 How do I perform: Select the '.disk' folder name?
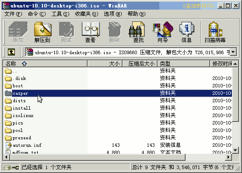[x=19, y=78]
